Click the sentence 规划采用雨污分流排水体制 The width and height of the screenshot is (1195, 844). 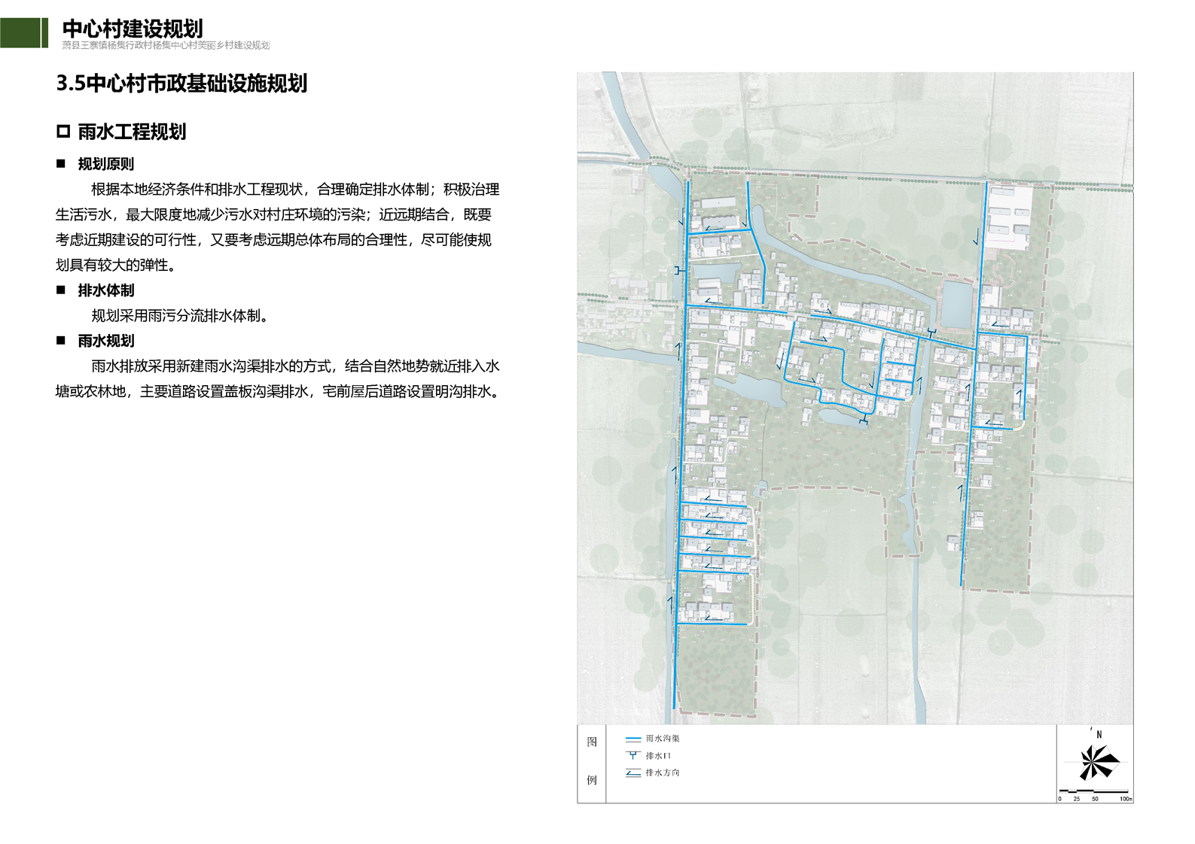[180, 316]
